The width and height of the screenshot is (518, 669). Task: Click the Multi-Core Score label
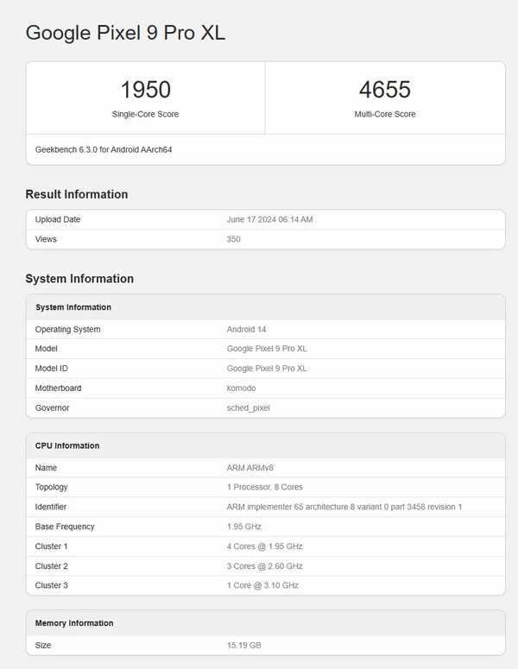pyautogui.click(x=385, y=114)
